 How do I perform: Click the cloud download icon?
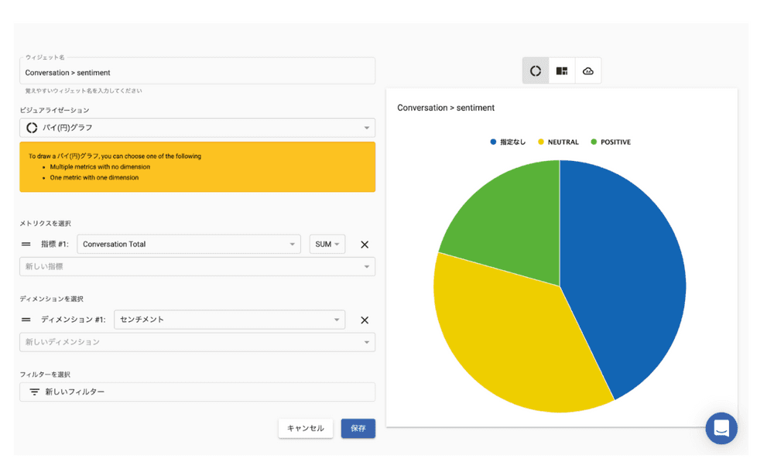(588, 71)
